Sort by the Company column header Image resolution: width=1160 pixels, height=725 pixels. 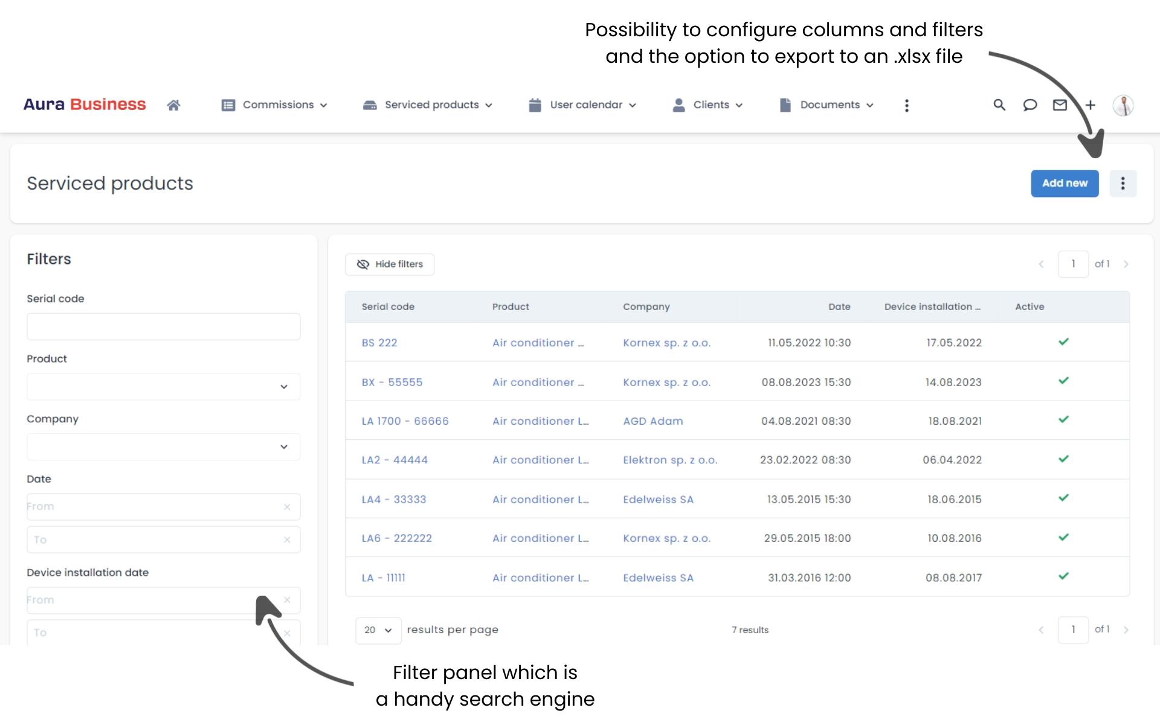pyautogui.click(x=646, y=307)
